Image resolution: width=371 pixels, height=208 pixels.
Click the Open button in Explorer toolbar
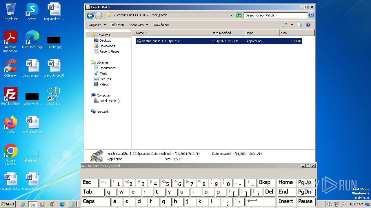(x=117, y=25)
